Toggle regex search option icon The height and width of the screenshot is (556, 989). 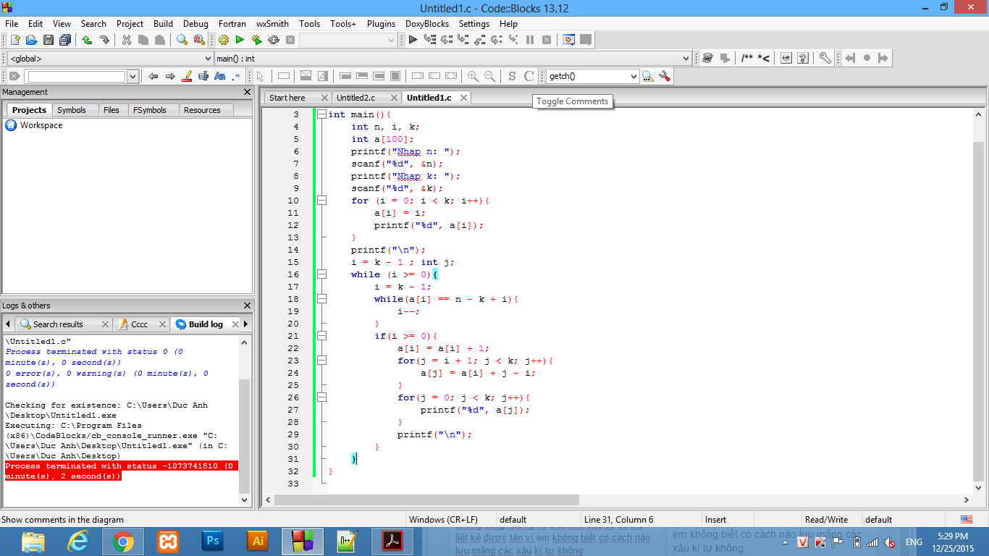[236, 76]
